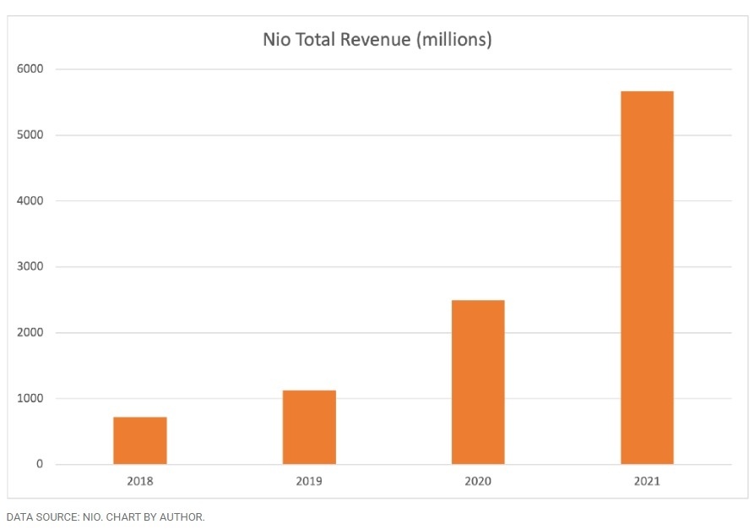Click the 6000 y-axis value

[x=30, y=68]
